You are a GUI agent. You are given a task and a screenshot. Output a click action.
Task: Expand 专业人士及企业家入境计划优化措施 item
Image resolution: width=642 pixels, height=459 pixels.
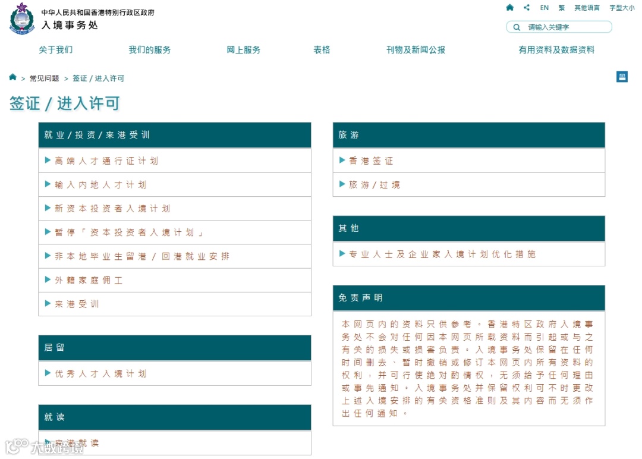point(469,254)
